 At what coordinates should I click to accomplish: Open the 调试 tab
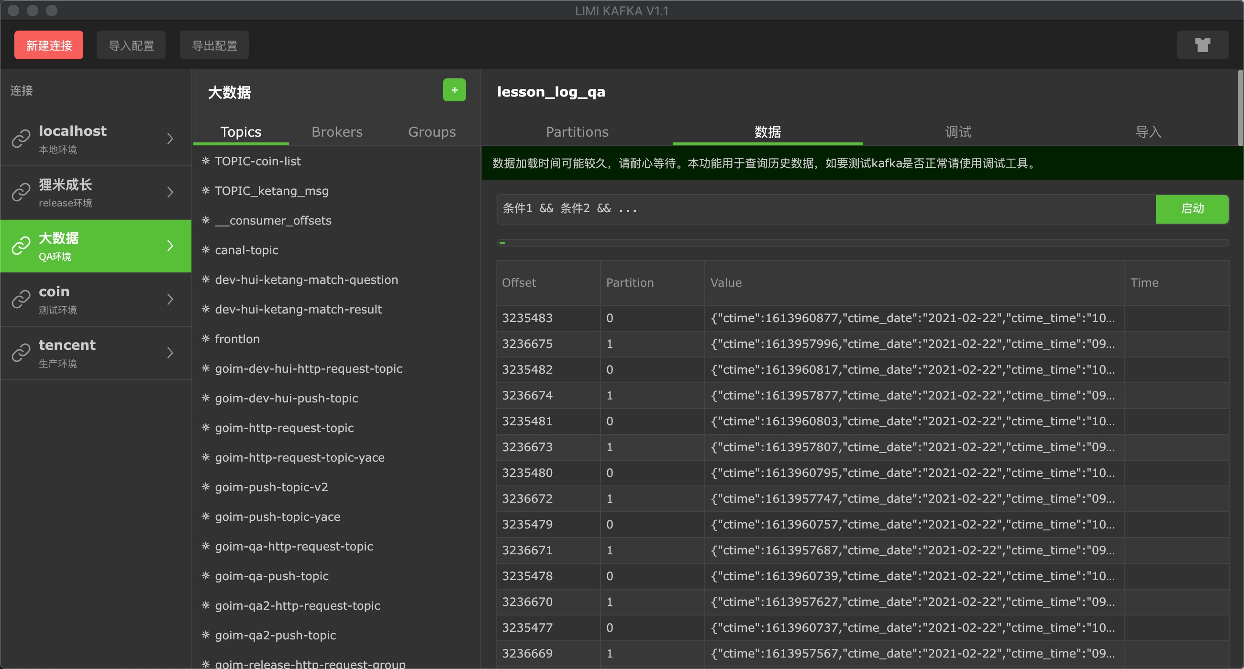pos(958,132)
